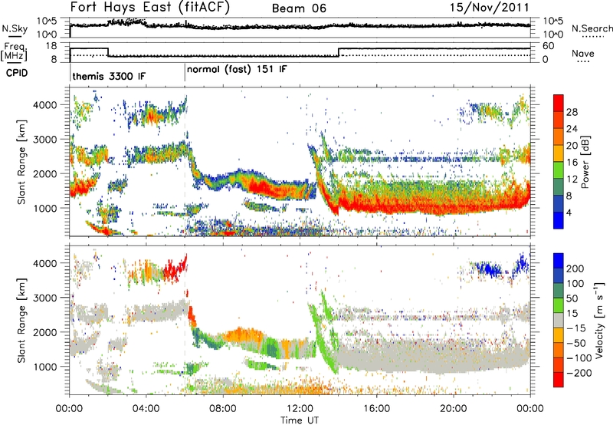The image size is (613, 425).
Task: Click the "normal (fast) 151 IF" mode text
Action: pos(237,70)
